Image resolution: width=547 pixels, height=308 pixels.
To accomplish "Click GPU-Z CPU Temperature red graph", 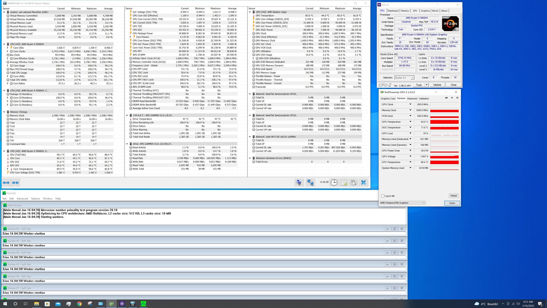I will coord(444,162).
